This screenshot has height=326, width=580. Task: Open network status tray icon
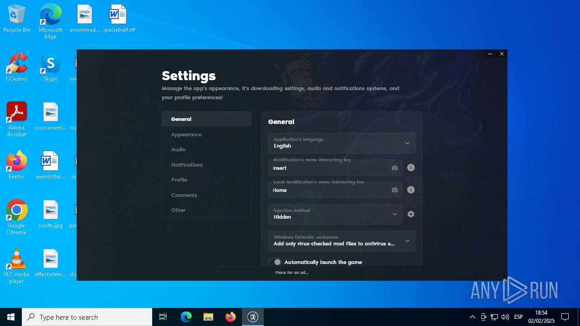(494, 317)
